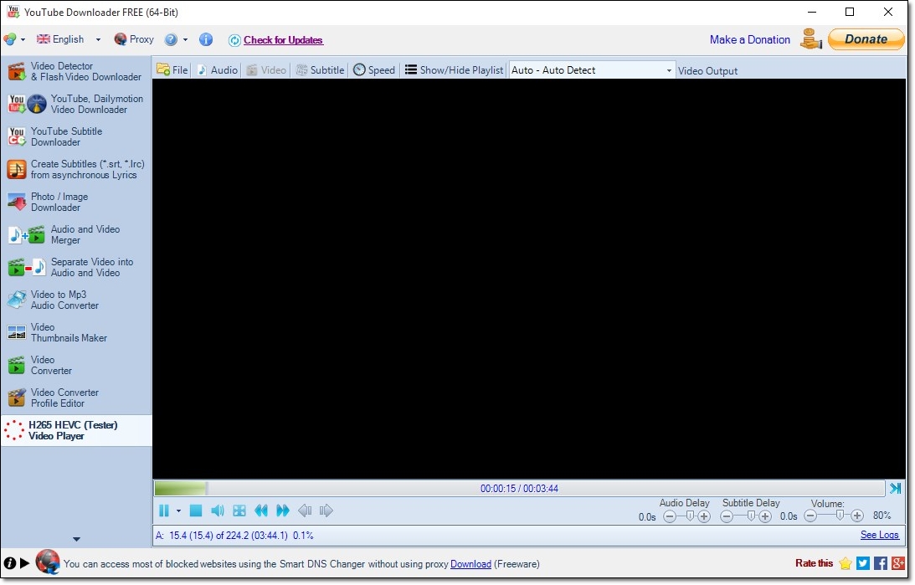This screenshot has height=585, width=915.
Task: Open English language dropdown
Action: [x=69, y=39]
